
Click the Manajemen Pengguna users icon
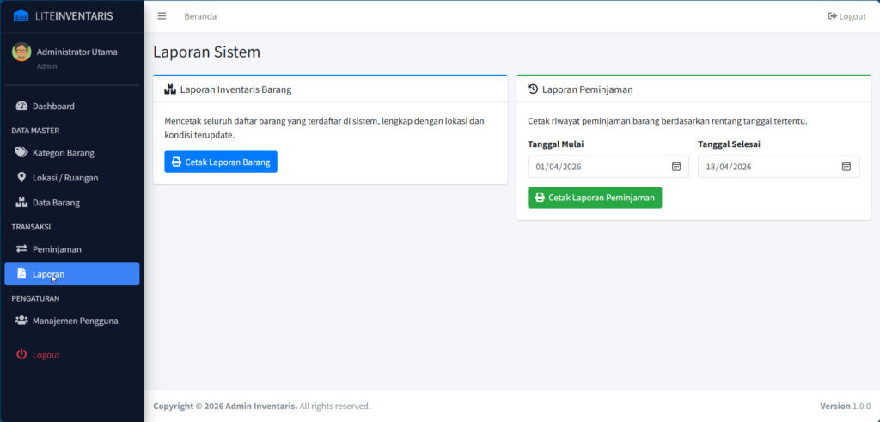point(21,321)
